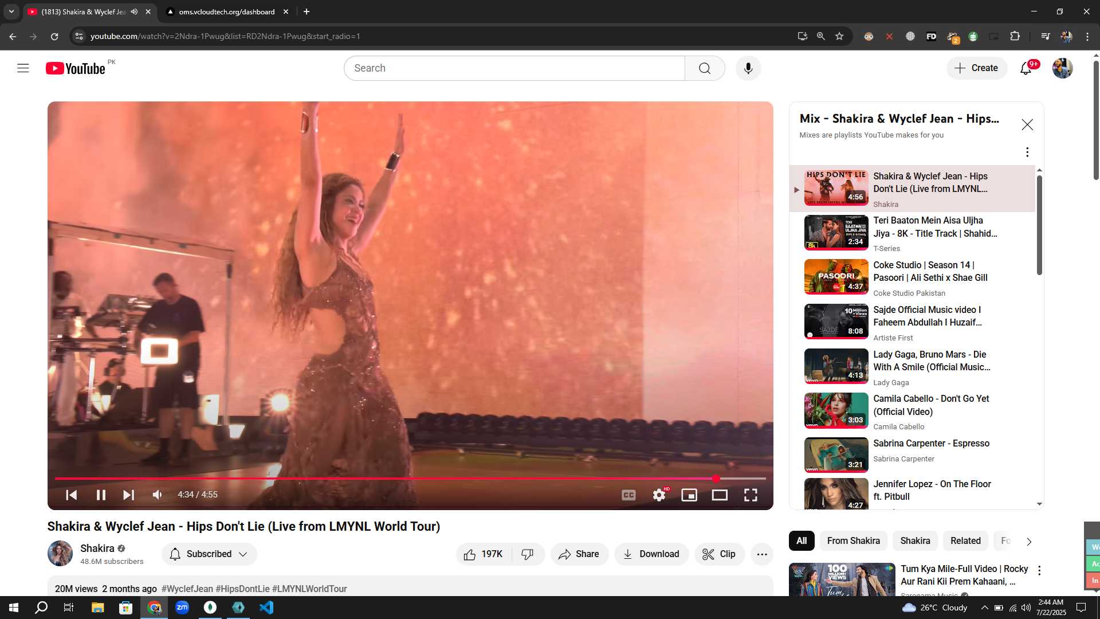Reload the page
Image resolution: width=1100 pixels, height=619 pixels.
(x=54, y=36)
